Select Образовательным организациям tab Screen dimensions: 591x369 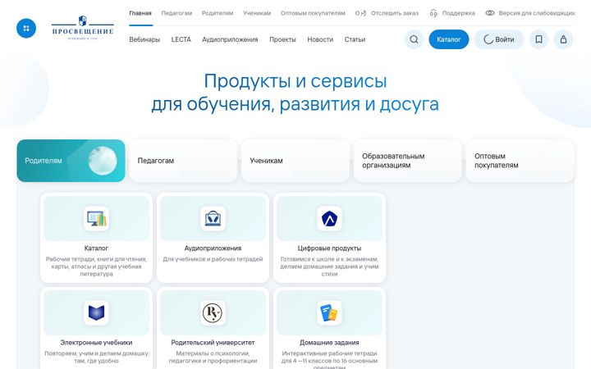point(408,161)
